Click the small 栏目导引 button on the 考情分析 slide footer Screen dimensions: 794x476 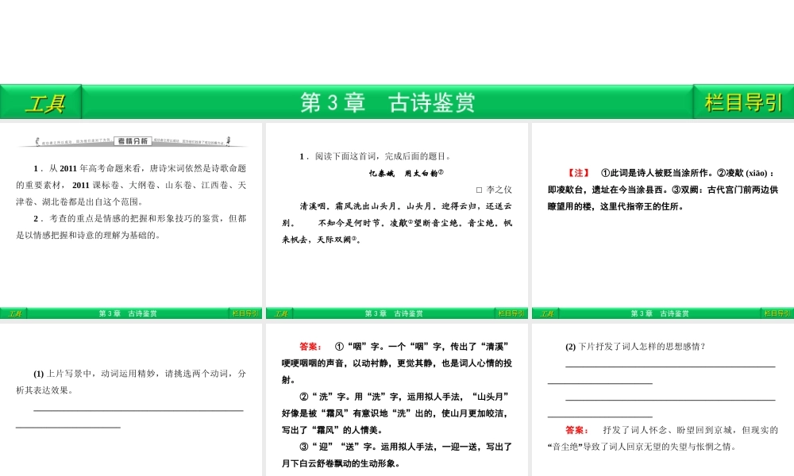(245, 313)
